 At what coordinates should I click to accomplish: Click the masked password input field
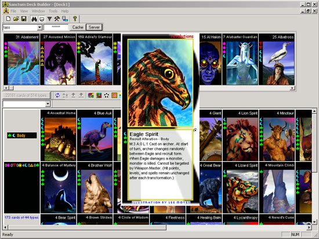(56, 27)
